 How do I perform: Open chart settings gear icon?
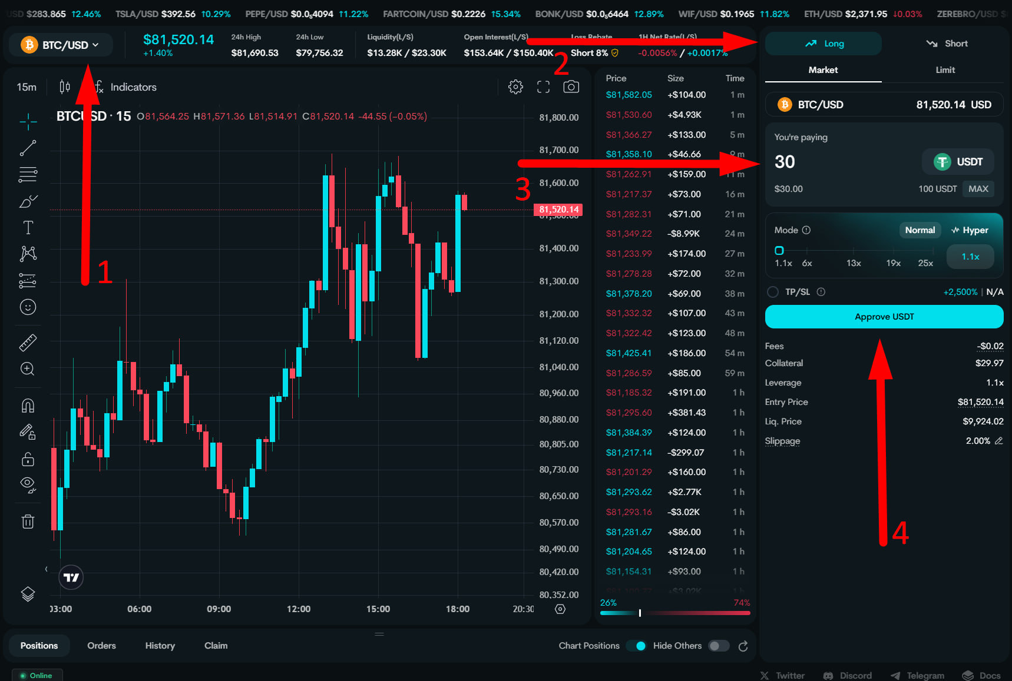515,87
